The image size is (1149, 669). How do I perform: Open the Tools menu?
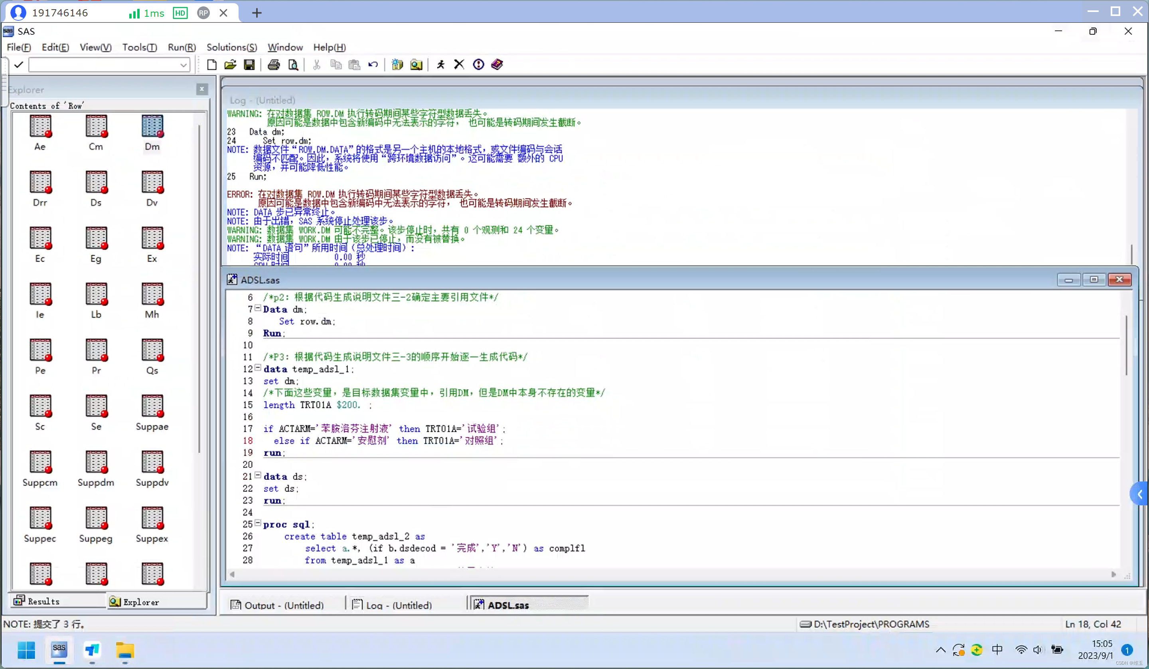pyautogui.click(x=140, y=48)
